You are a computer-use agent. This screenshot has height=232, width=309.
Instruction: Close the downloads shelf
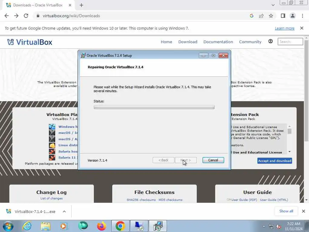tap(304, 211)
